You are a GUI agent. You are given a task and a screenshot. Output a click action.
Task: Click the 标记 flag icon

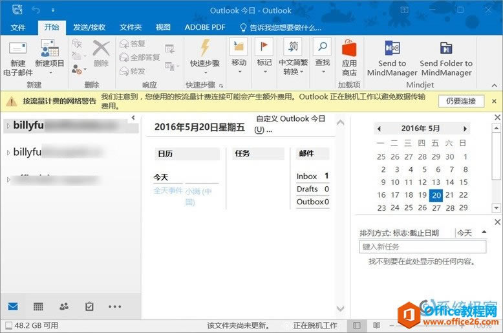[x=264, y=55]
